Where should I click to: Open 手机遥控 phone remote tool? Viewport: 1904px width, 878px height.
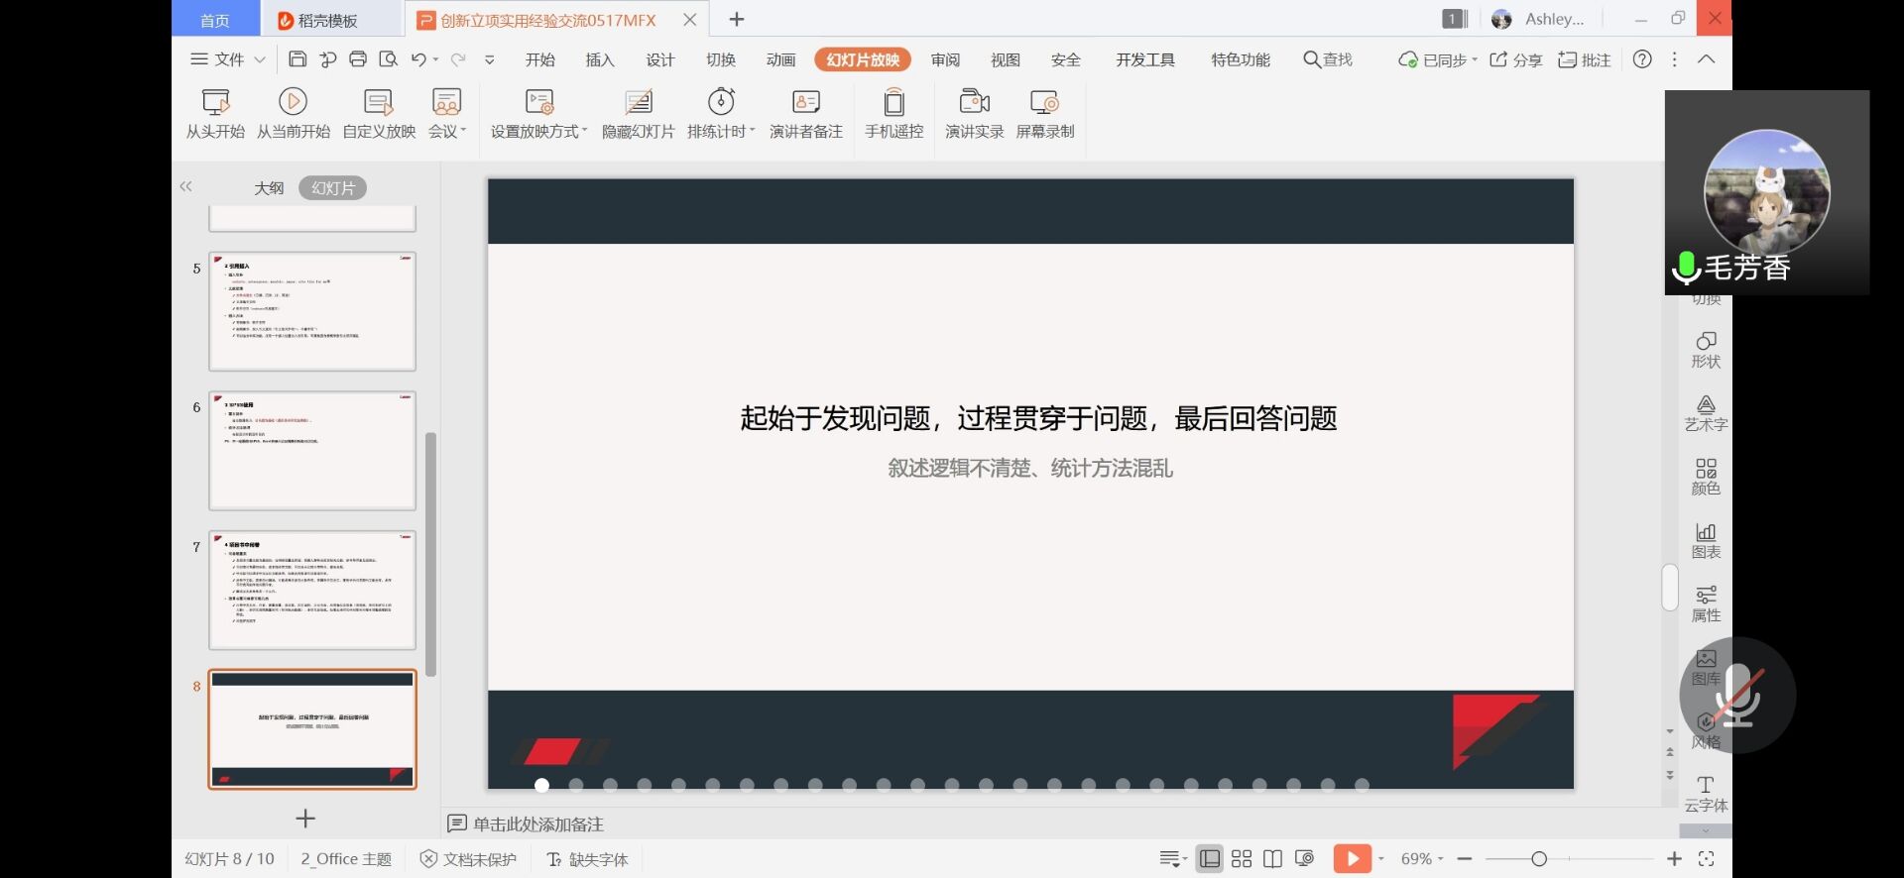click(x=893, y=102)
